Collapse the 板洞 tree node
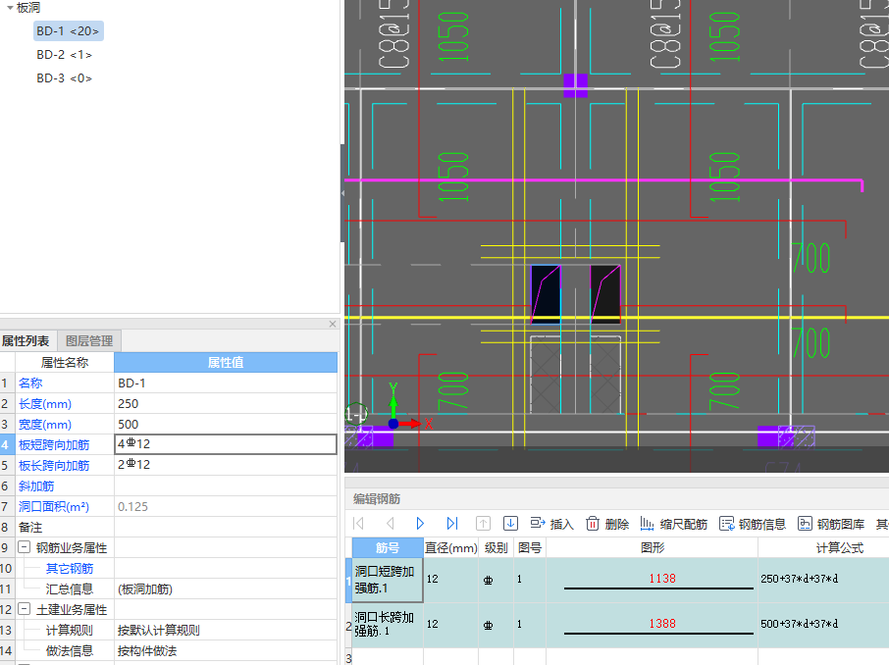 (10, 8)
